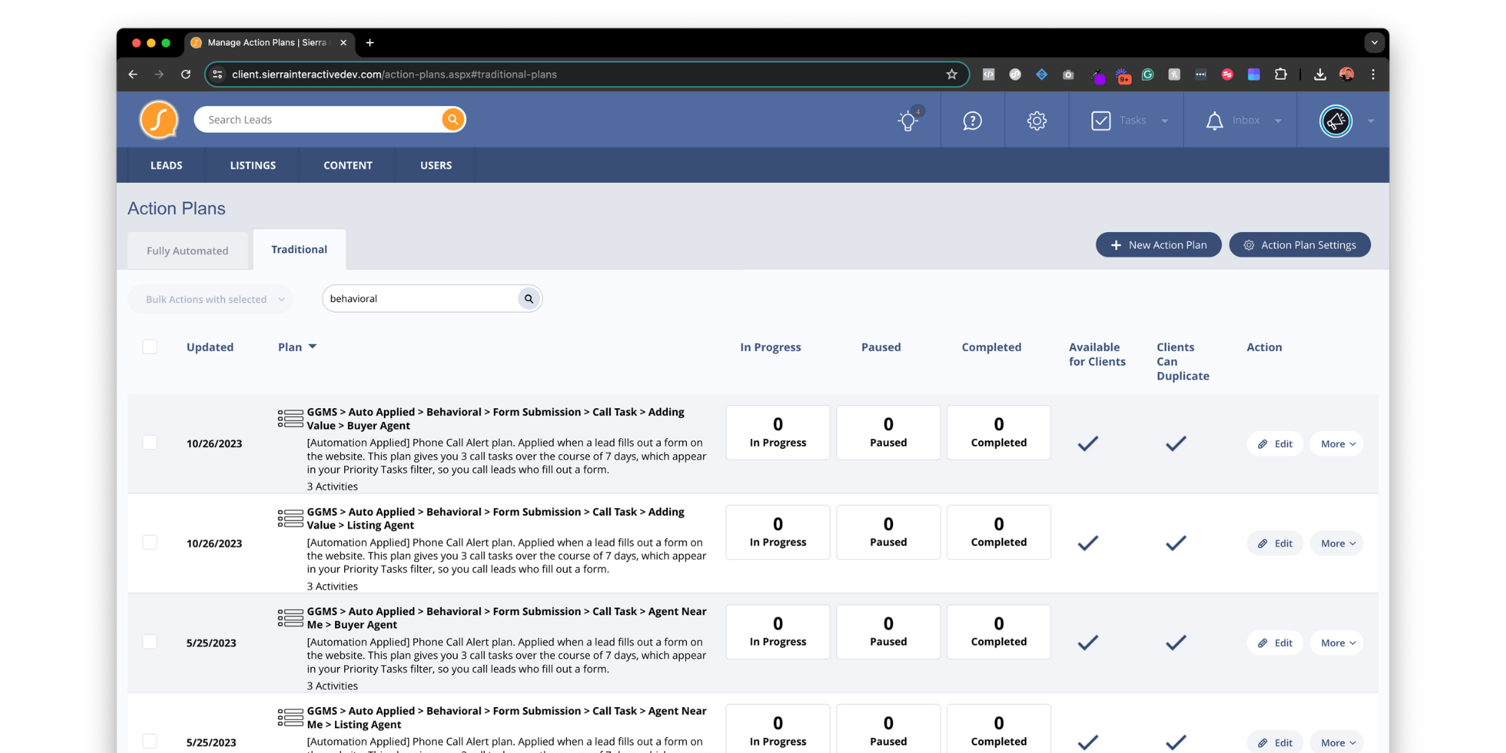This screenshot has height=753, width=1506.
Task: Open the help question mark icon
Action: pyautogui.click(x=972, y=120)
